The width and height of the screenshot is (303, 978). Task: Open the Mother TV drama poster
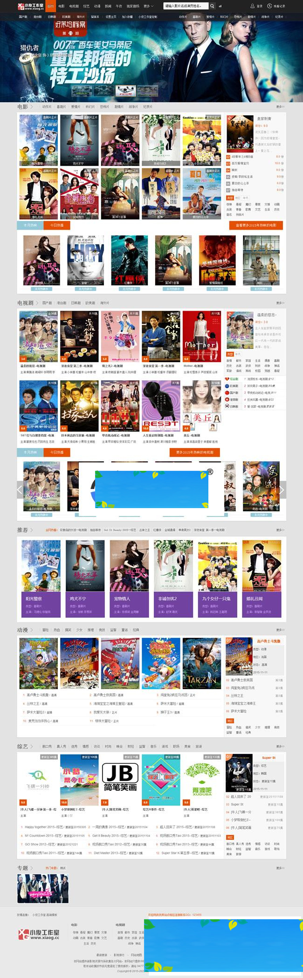[202, 336]
